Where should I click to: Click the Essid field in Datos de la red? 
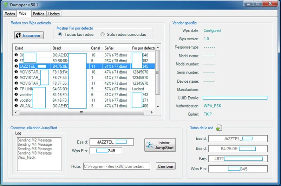(238, 139)
